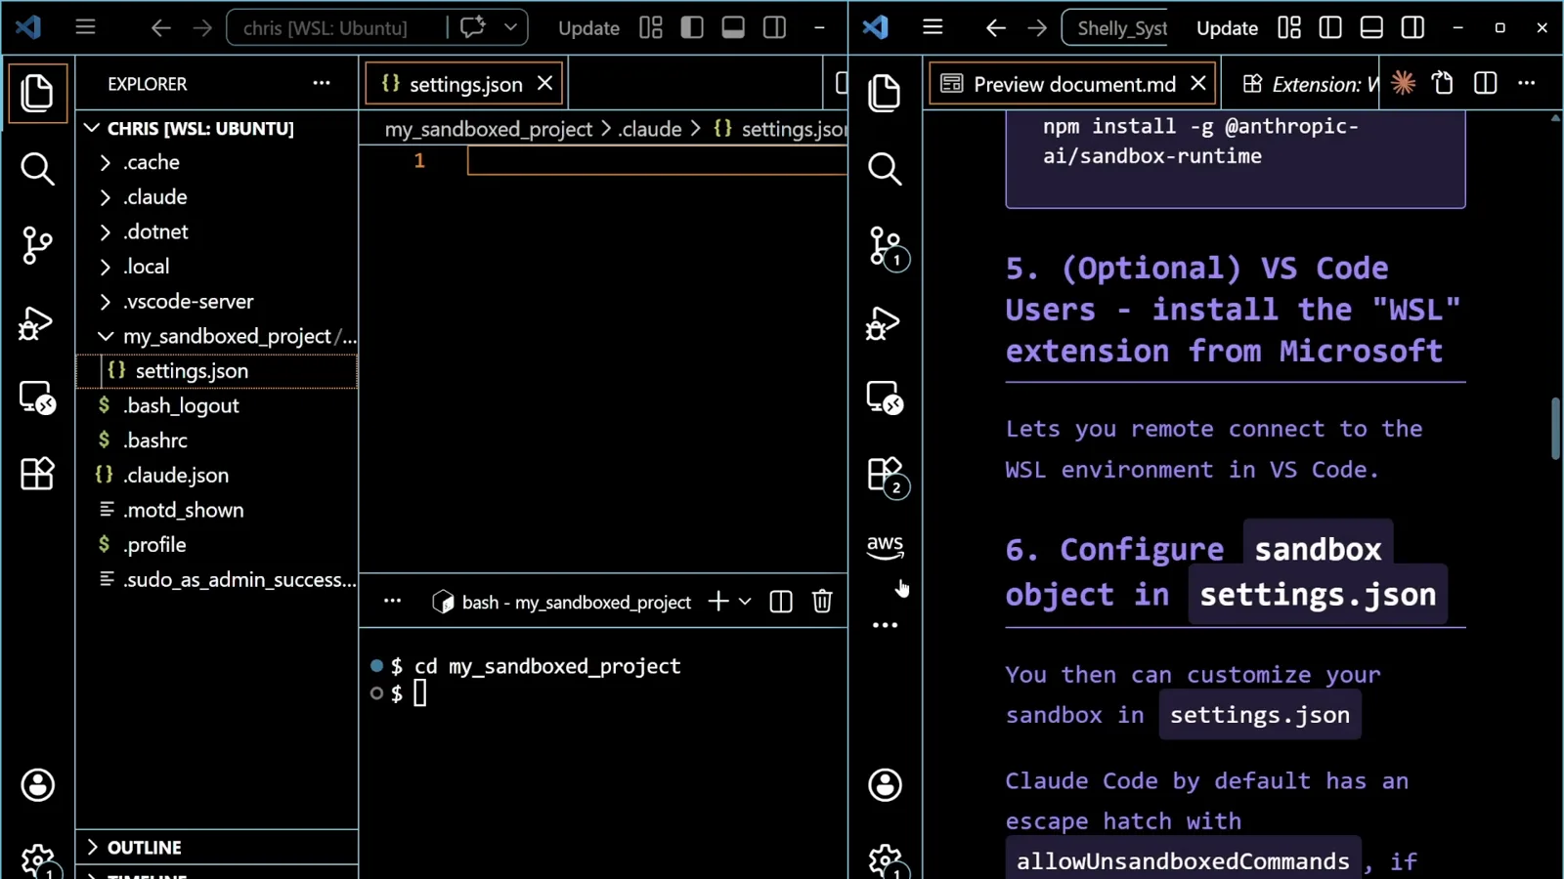Click Update button in left window
The image size is (1564, 879).
point(588,28)
